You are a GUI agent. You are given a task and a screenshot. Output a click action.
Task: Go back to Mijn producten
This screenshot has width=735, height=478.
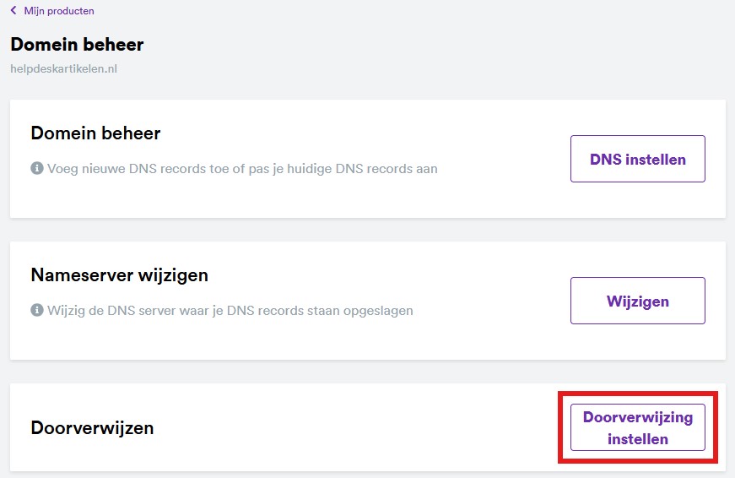(x=58, y=11)
